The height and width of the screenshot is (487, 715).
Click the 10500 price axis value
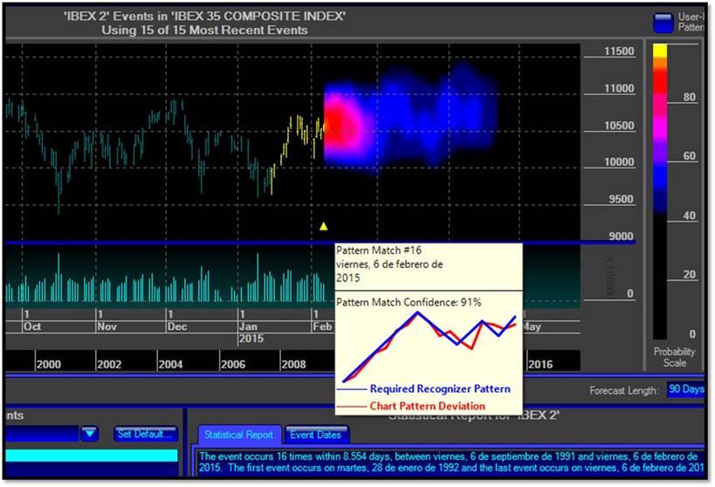619,126
